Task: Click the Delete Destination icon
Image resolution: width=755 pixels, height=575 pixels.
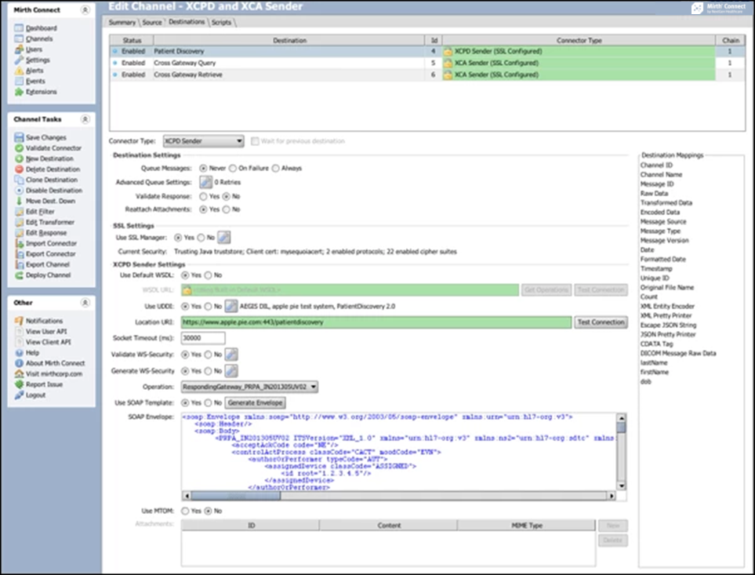Action: click(19, 169)
